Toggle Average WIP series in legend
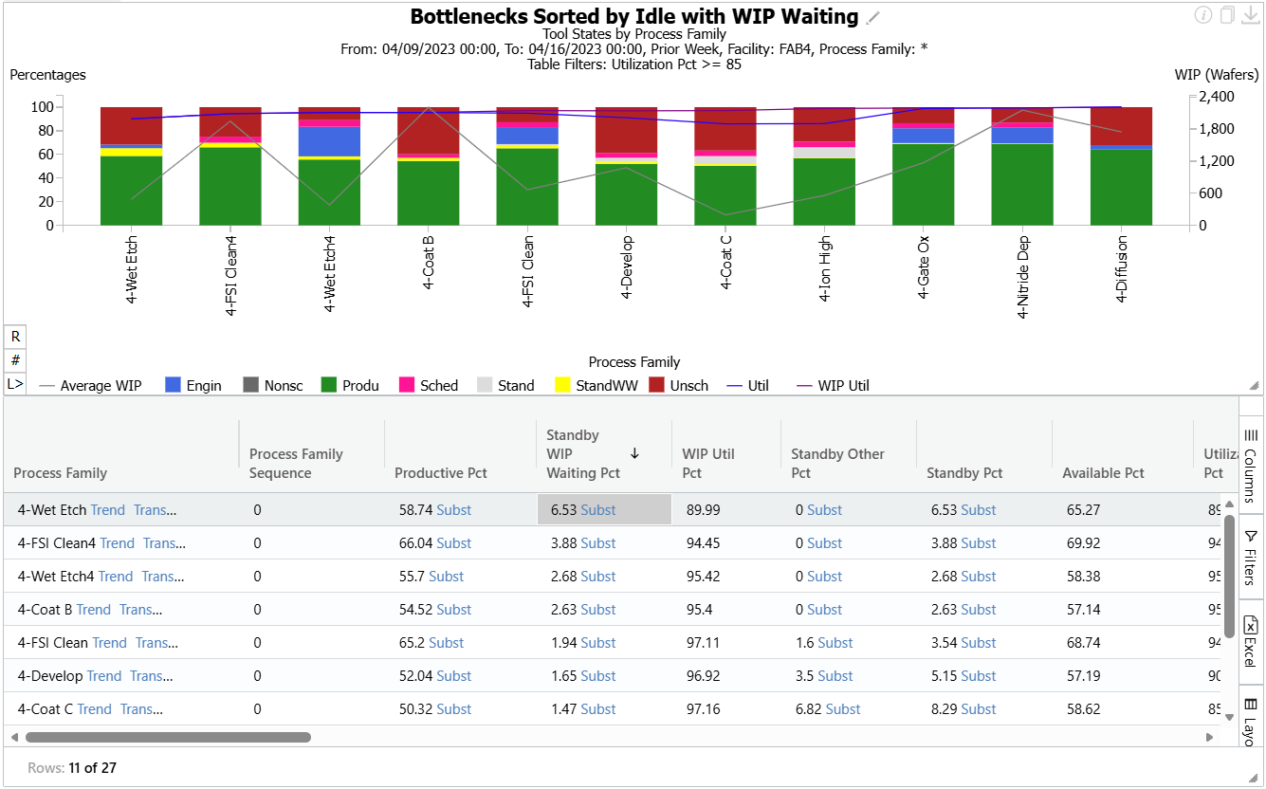 tap(91, 385)
